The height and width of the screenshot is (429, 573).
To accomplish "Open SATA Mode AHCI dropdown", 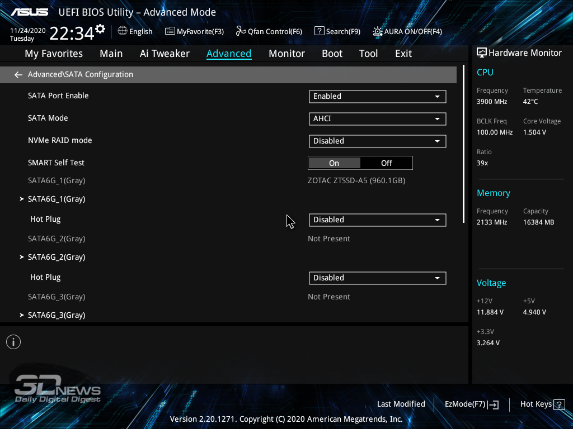I will click(x=378, y=119).
